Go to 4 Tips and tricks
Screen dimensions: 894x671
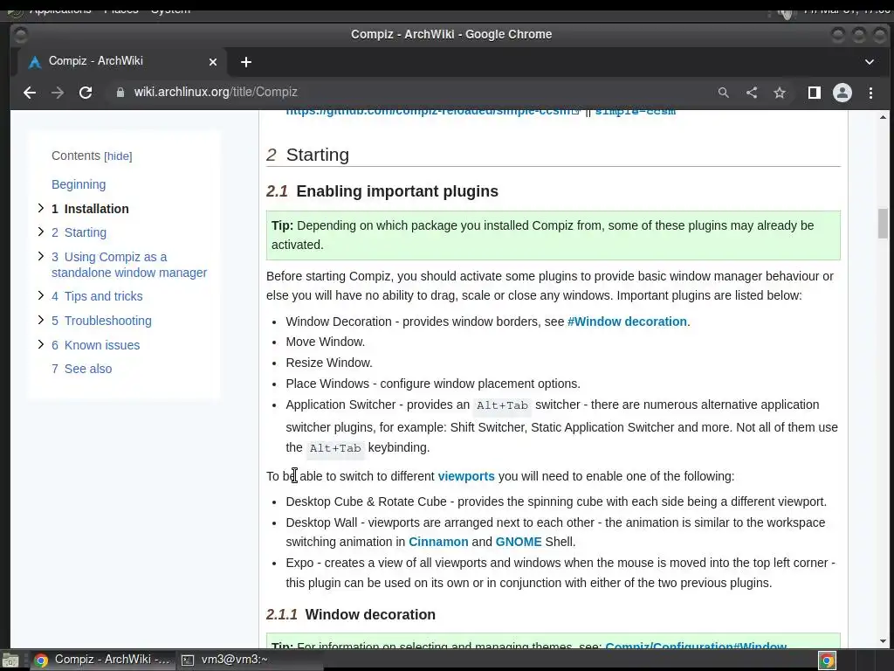(97, 296)
